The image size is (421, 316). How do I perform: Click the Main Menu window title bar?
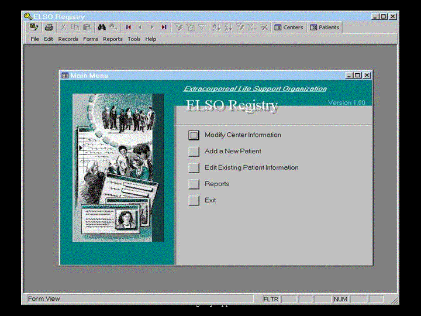tap(205, 75)
